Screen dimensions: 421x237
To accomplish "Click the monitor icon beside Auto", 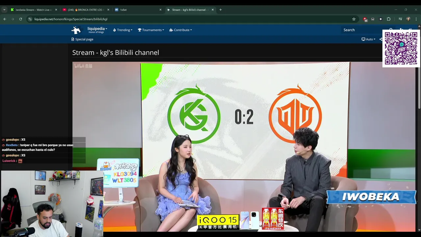I will 363,39.
